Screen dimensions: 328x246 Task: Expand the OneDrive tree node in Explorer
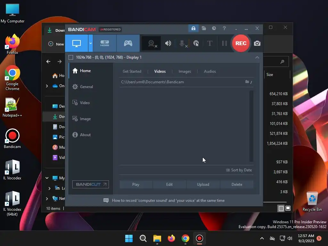pyautogui.click(x=47, y=86)
